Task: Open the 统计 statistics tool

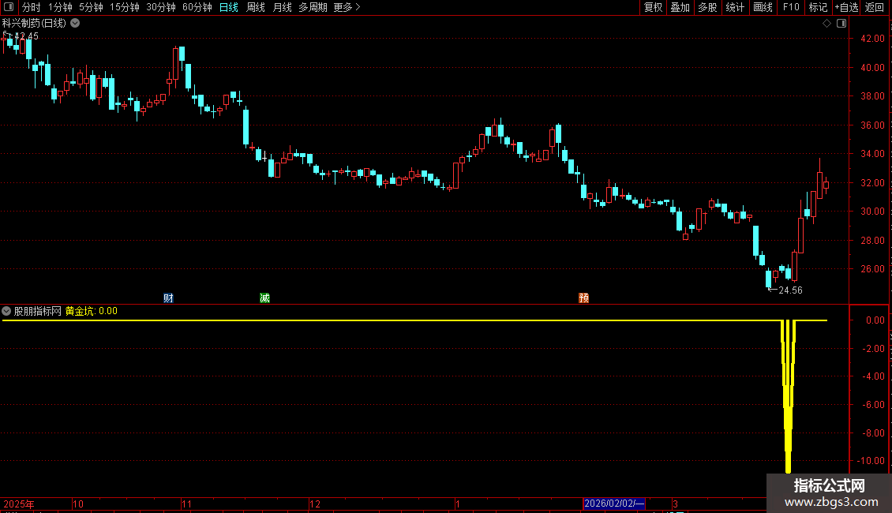Action: (x=734, y=7)
